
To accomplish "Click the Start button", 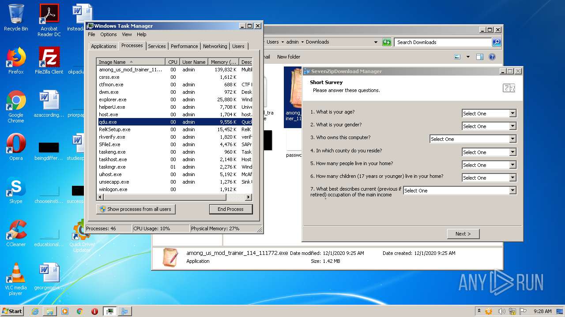I will coord(12,311).
